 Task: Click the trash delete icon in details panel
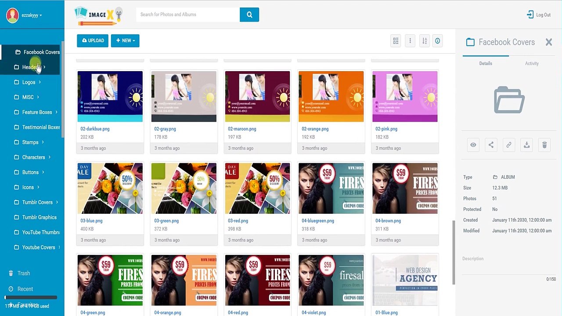(544, 145)
